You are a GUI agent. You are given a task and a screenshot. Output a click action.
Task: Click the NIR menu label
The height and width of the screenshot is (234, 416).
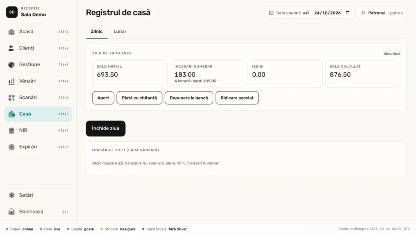[x=23, y=130]
